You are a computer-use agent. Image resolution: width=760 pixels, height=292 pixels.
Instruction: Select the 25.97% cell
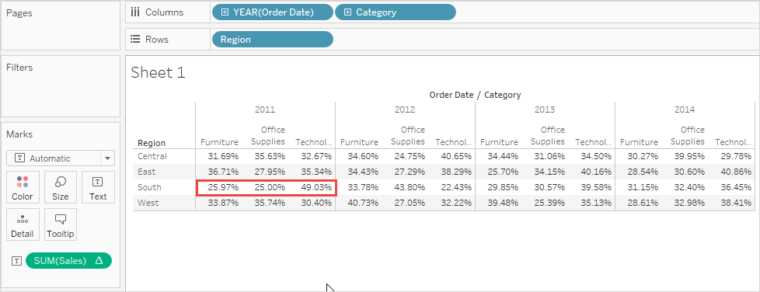click(223, 187)
